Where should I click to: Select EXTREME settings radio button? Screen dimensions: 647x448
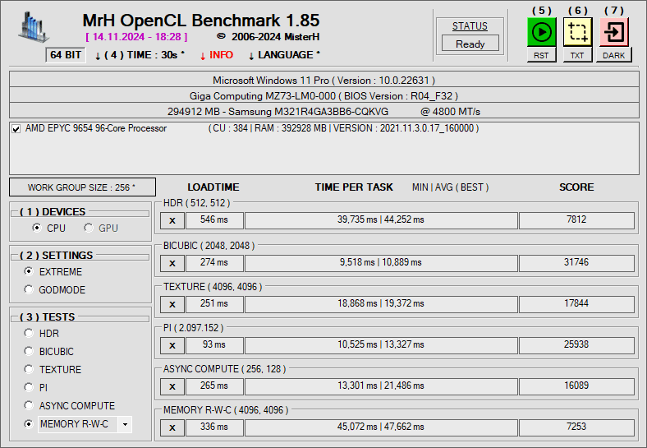click(x=29, y=271)
